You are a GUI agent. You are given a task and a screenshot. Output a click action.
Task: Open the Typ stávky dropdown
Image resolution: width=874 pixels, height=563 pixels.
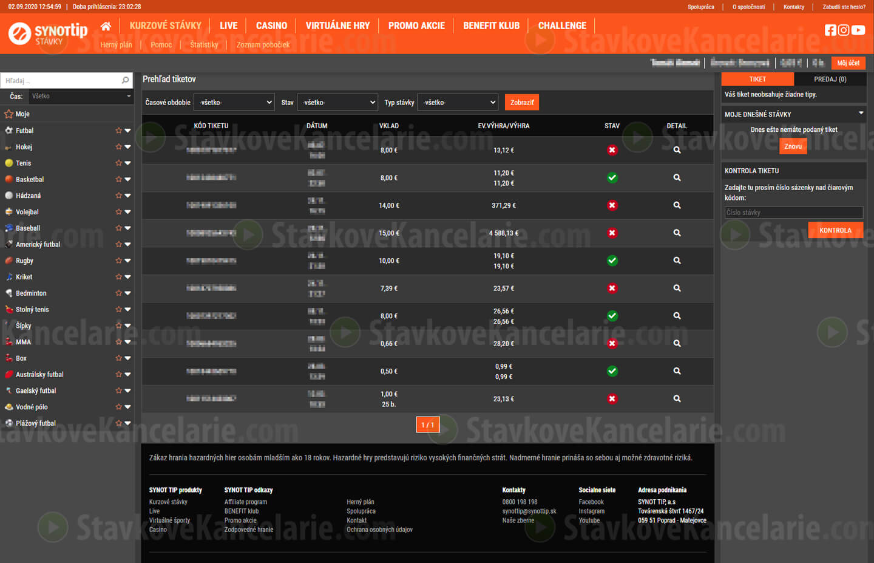458,103
